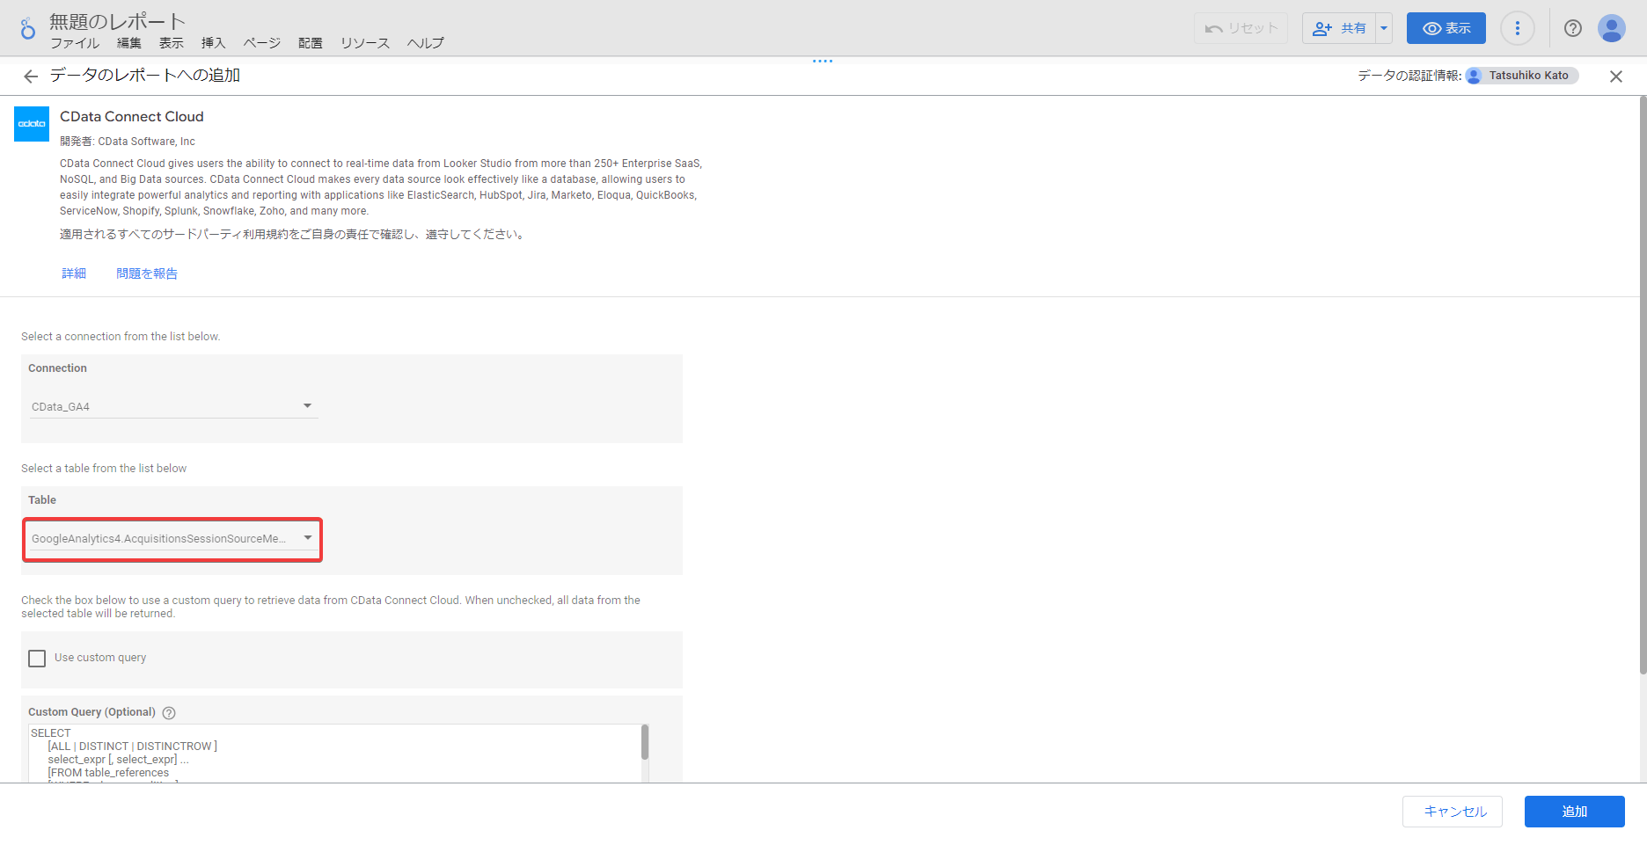The width and height of the screenshot is (1647, 845).
Task: Click the リセット button
Action: tap(1241, 28)
